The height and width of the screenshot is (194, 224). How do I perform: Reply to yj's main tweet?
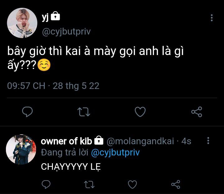(28, 112)
